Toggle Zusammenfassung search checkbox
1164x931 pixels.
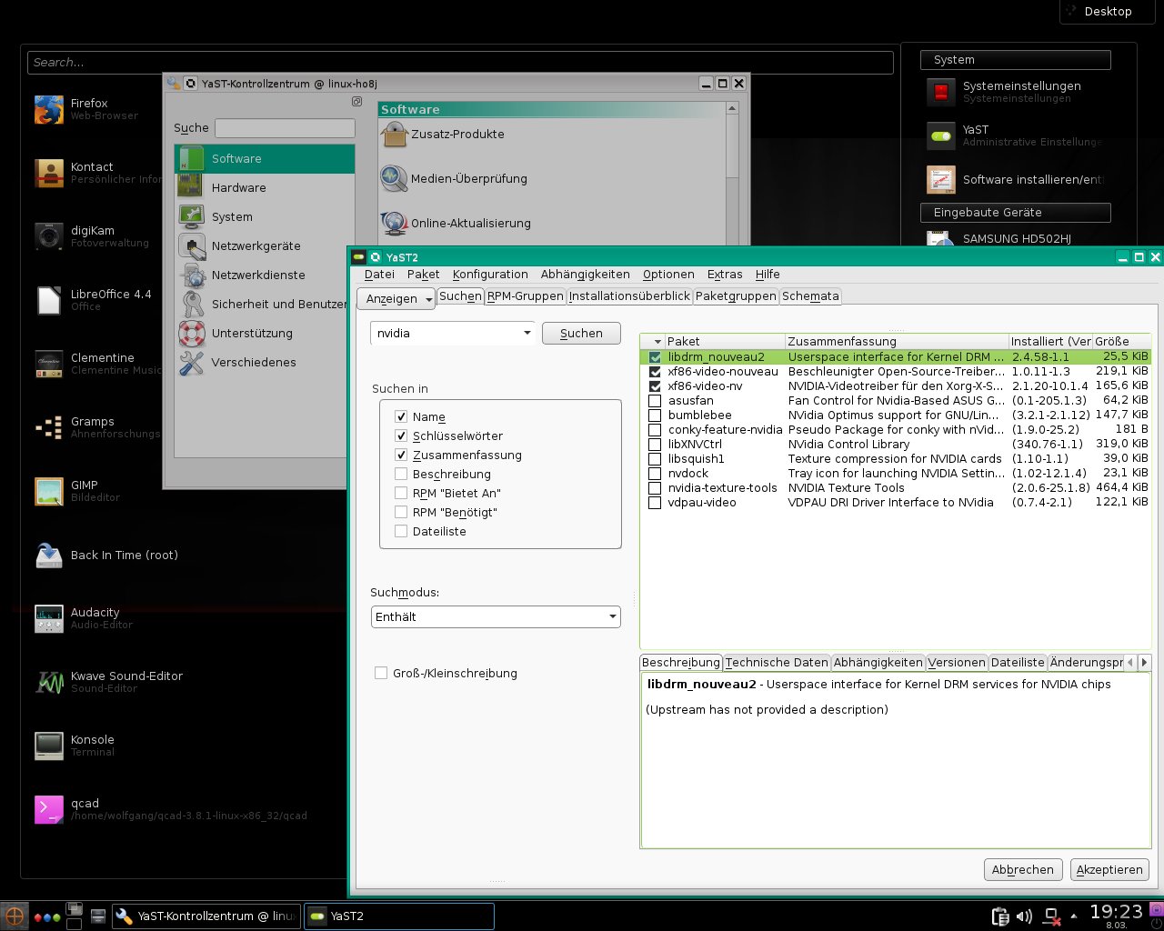tap(401, 455)
